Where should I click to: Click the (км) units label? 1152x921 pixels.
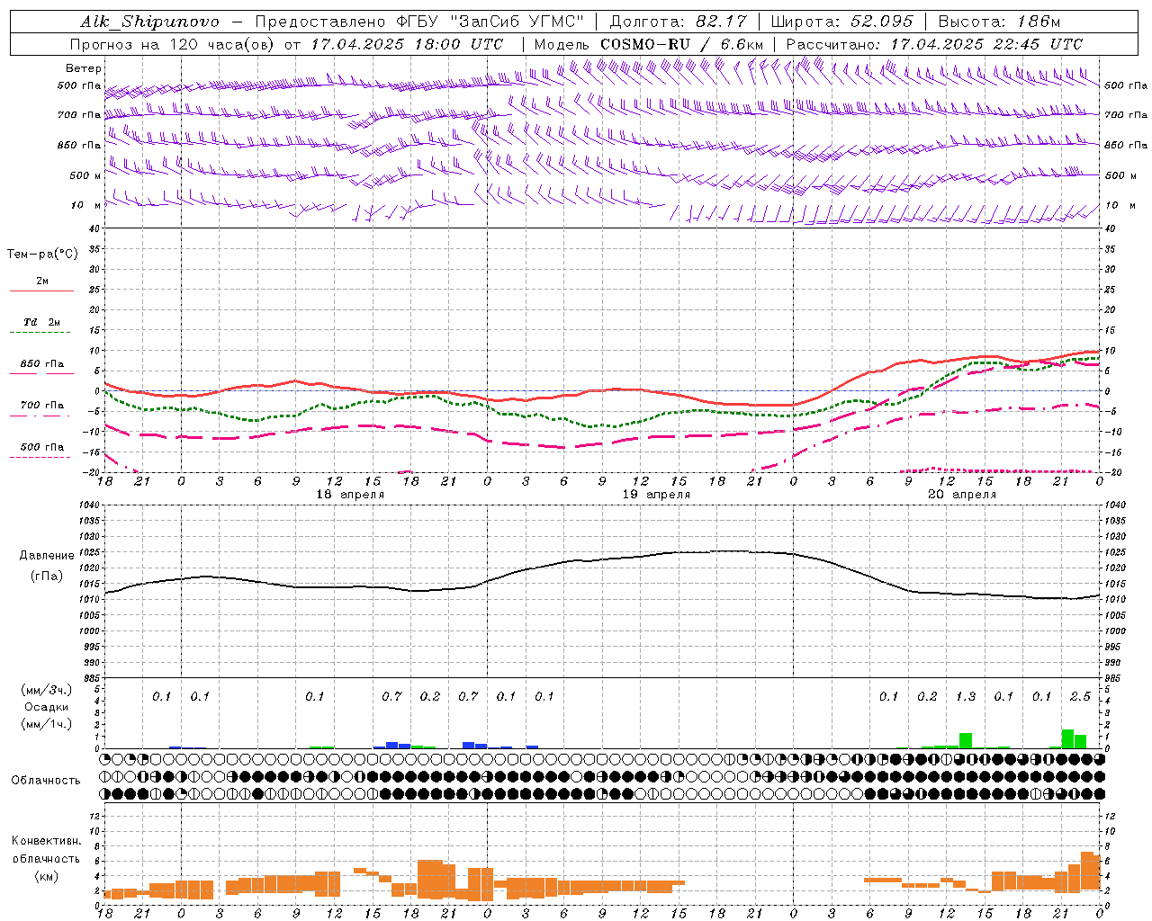(46, 876)
